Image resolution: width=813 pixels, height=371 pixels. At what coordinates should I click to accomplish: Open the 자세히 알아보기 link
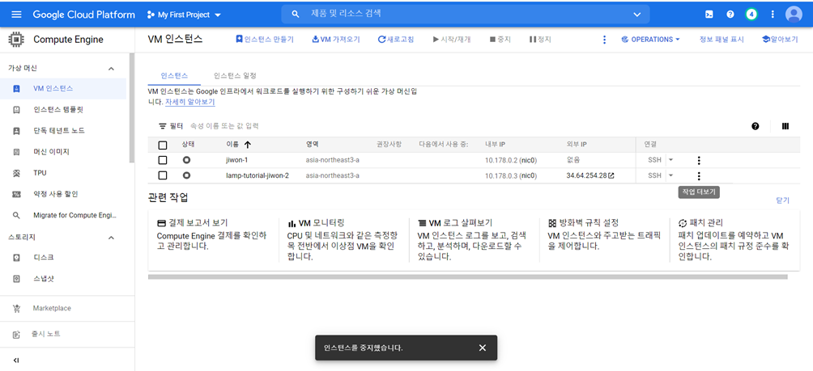click(189, 102)
